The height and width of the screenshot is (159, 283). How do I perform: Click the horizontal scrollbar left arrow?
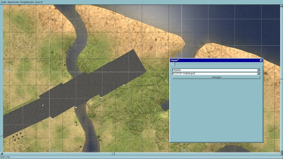pos(1,154)
